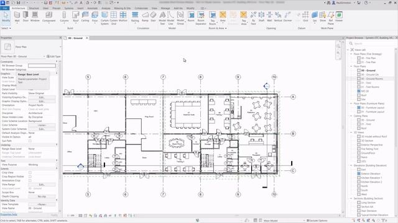
Task: Select the Column tool
Action: tap(64, 17)
